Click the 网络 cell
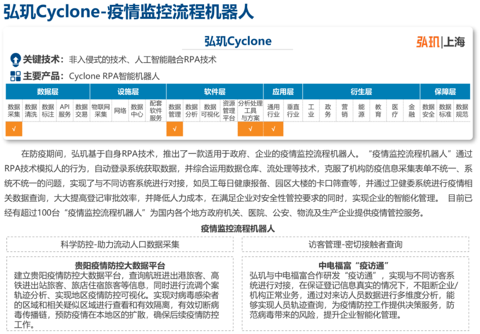Viewport: 480px width, 334px height. tap(120, 111)
